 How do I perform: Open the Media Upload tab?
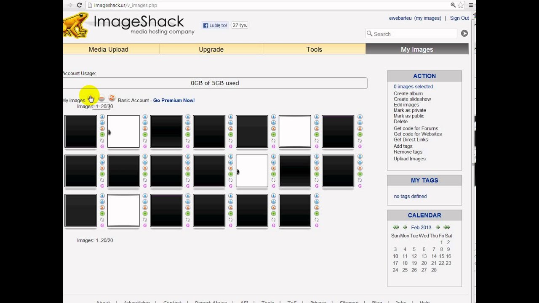click(x=108, y=49)
